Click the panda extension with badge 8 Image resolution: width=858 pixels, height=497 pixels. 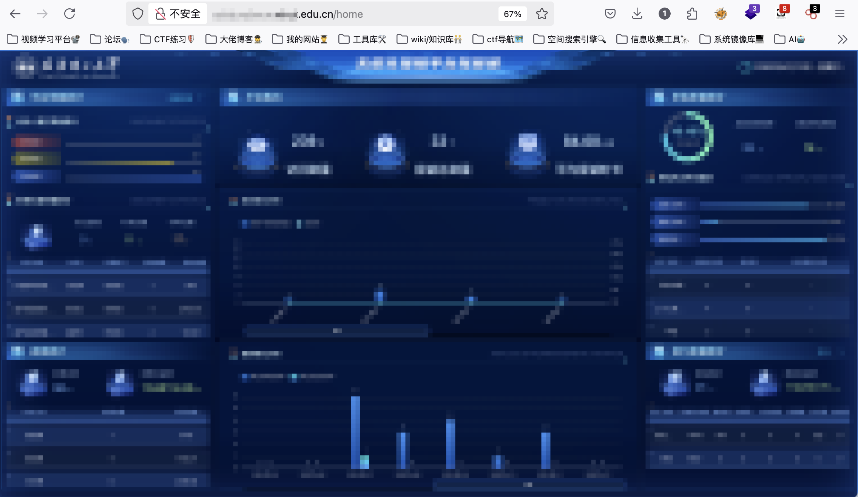click(x=781, y=13)
